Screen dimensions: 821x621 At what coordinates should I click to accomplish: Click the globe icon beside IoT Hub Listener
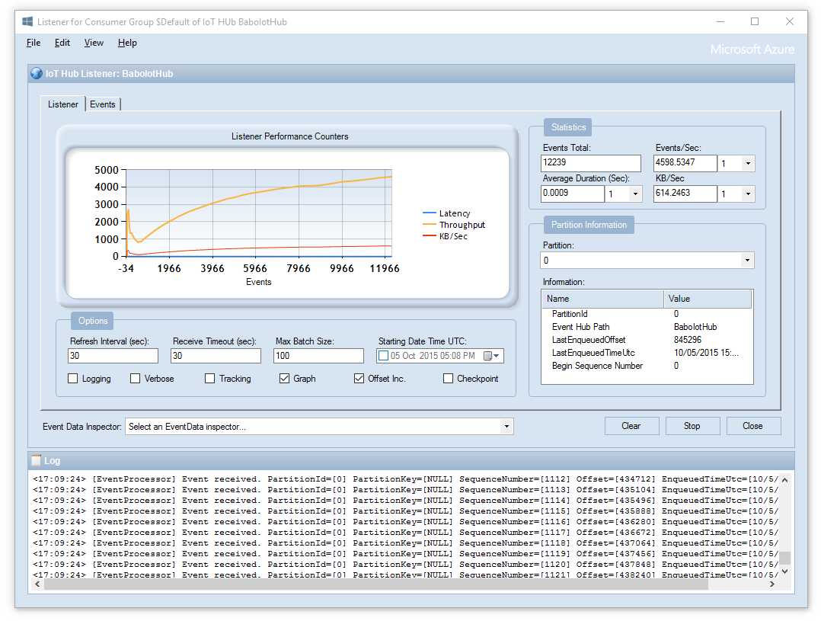click(36, 73)
